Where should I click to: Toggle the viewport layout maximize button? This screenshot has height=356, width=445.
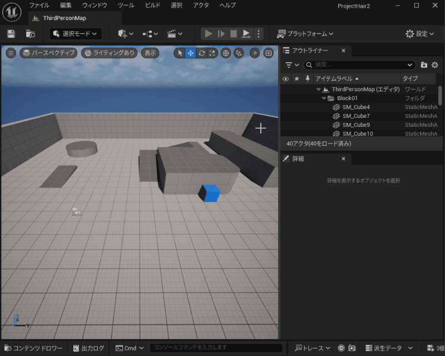pos(269,53)
